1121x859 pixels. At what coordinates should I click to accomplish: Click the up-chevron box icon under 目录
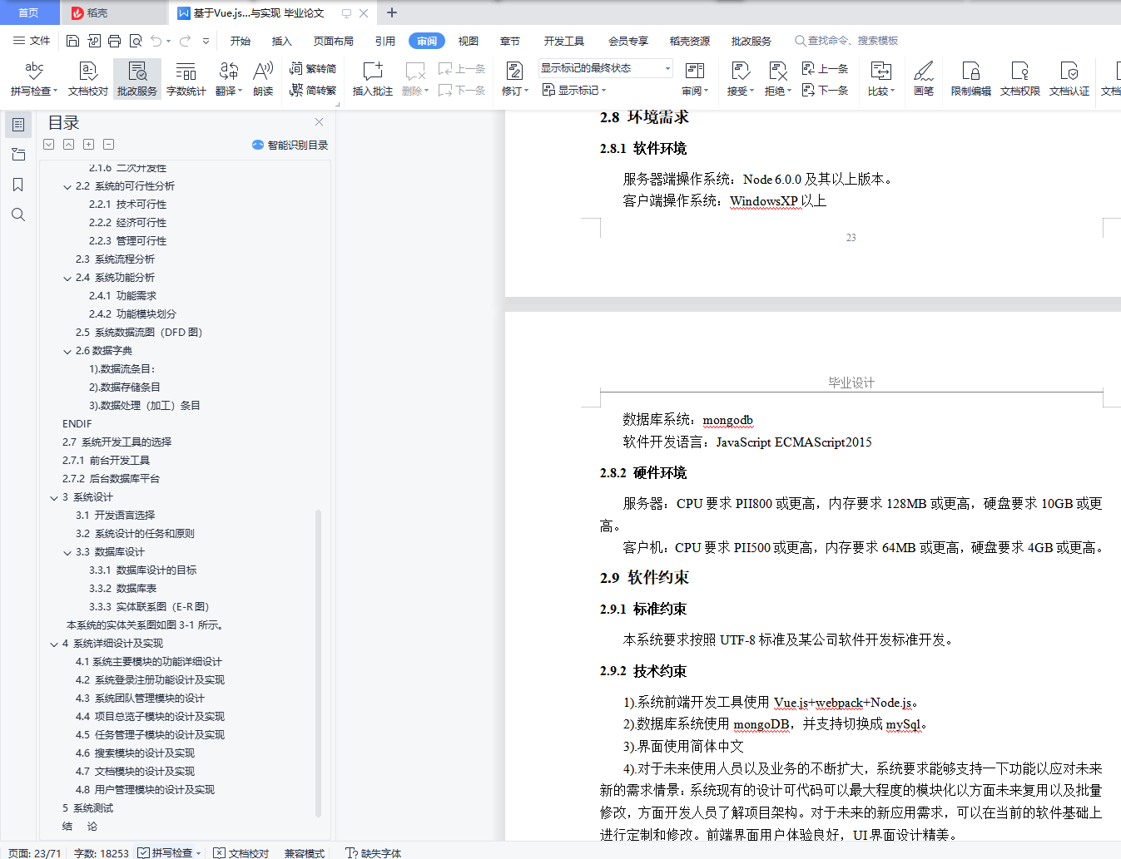click(x=69, y=145)
